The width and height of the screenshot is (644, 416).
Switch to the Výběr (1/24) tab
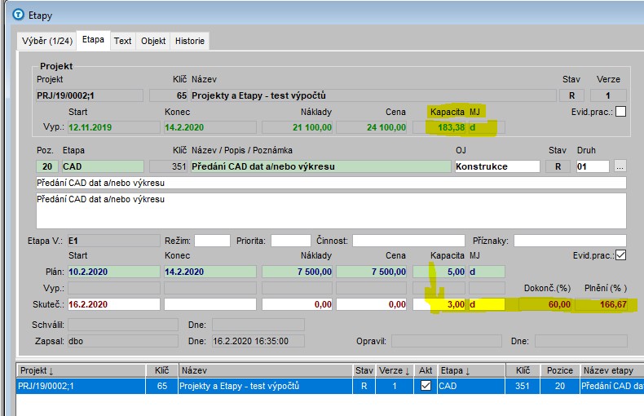tap(46, 41)
